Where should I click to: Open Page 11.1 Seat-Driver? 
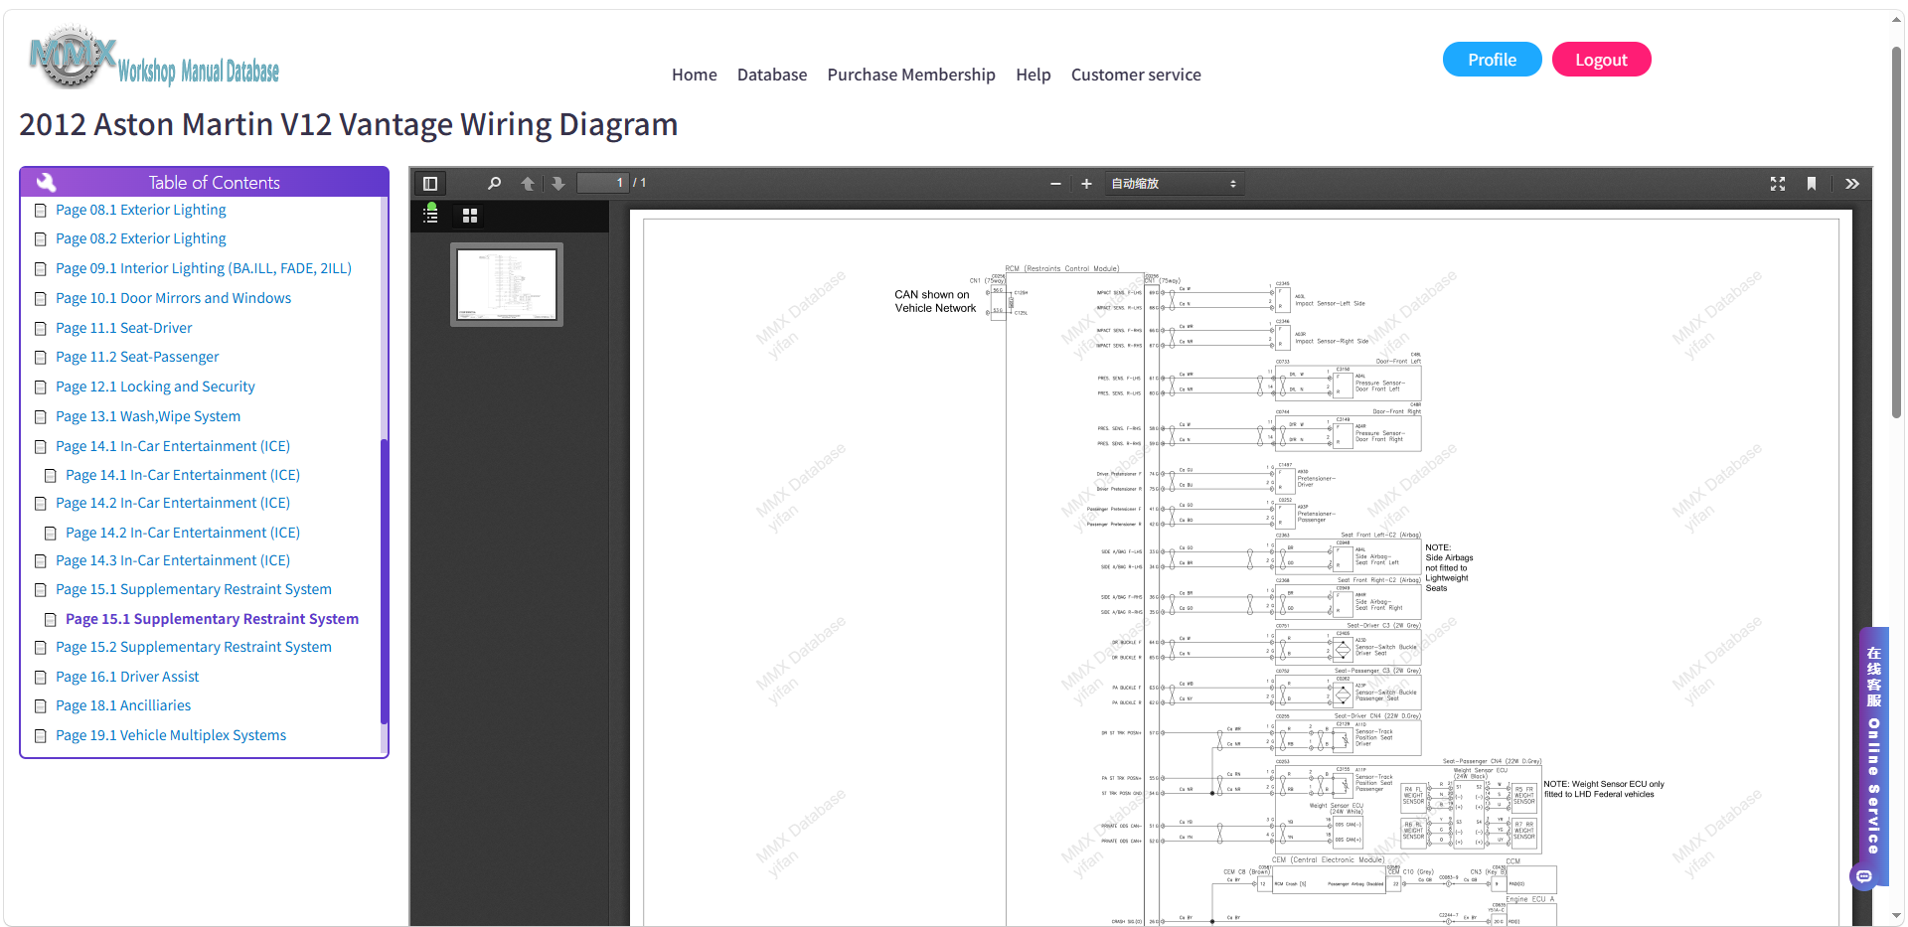[124, 328]
